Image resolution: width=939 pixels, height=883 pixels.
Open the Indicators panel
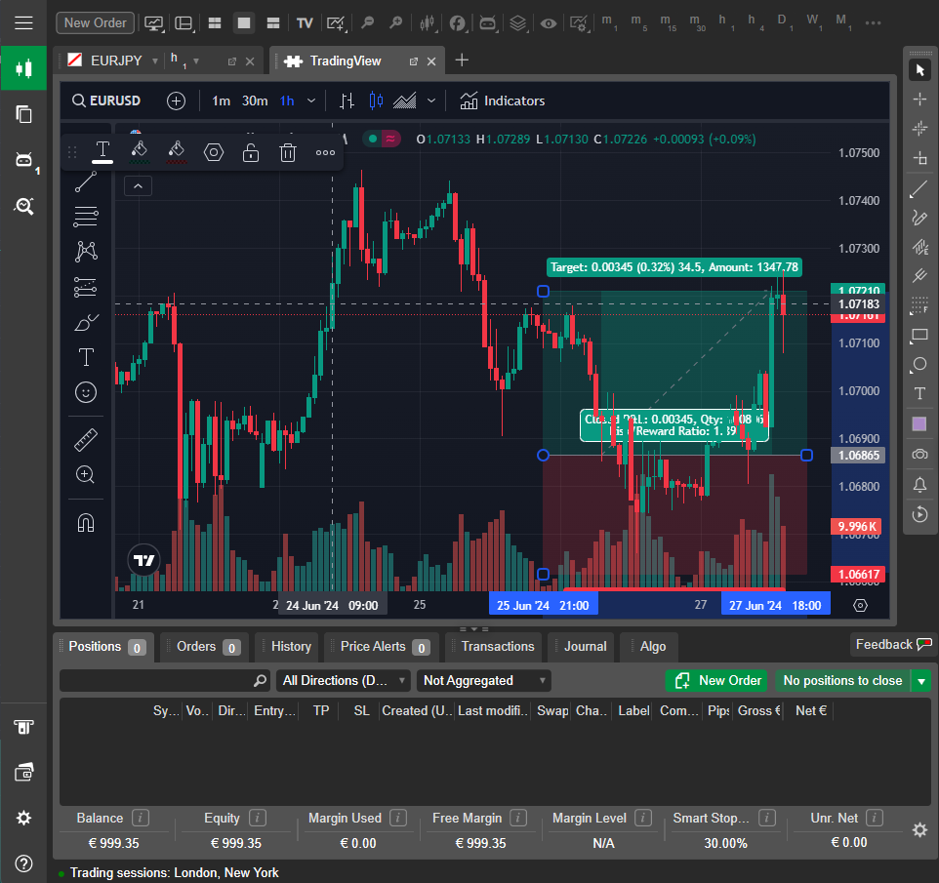click(x=502, y=100)
